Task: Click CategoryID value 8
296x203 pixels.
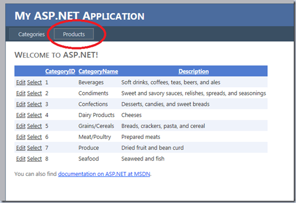Action: [46, 159]
